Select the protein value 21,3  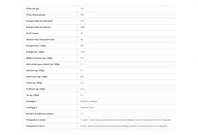(x=82, y=89)
